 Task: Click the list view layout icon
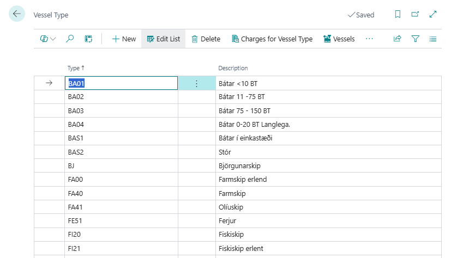pos(433,39)
